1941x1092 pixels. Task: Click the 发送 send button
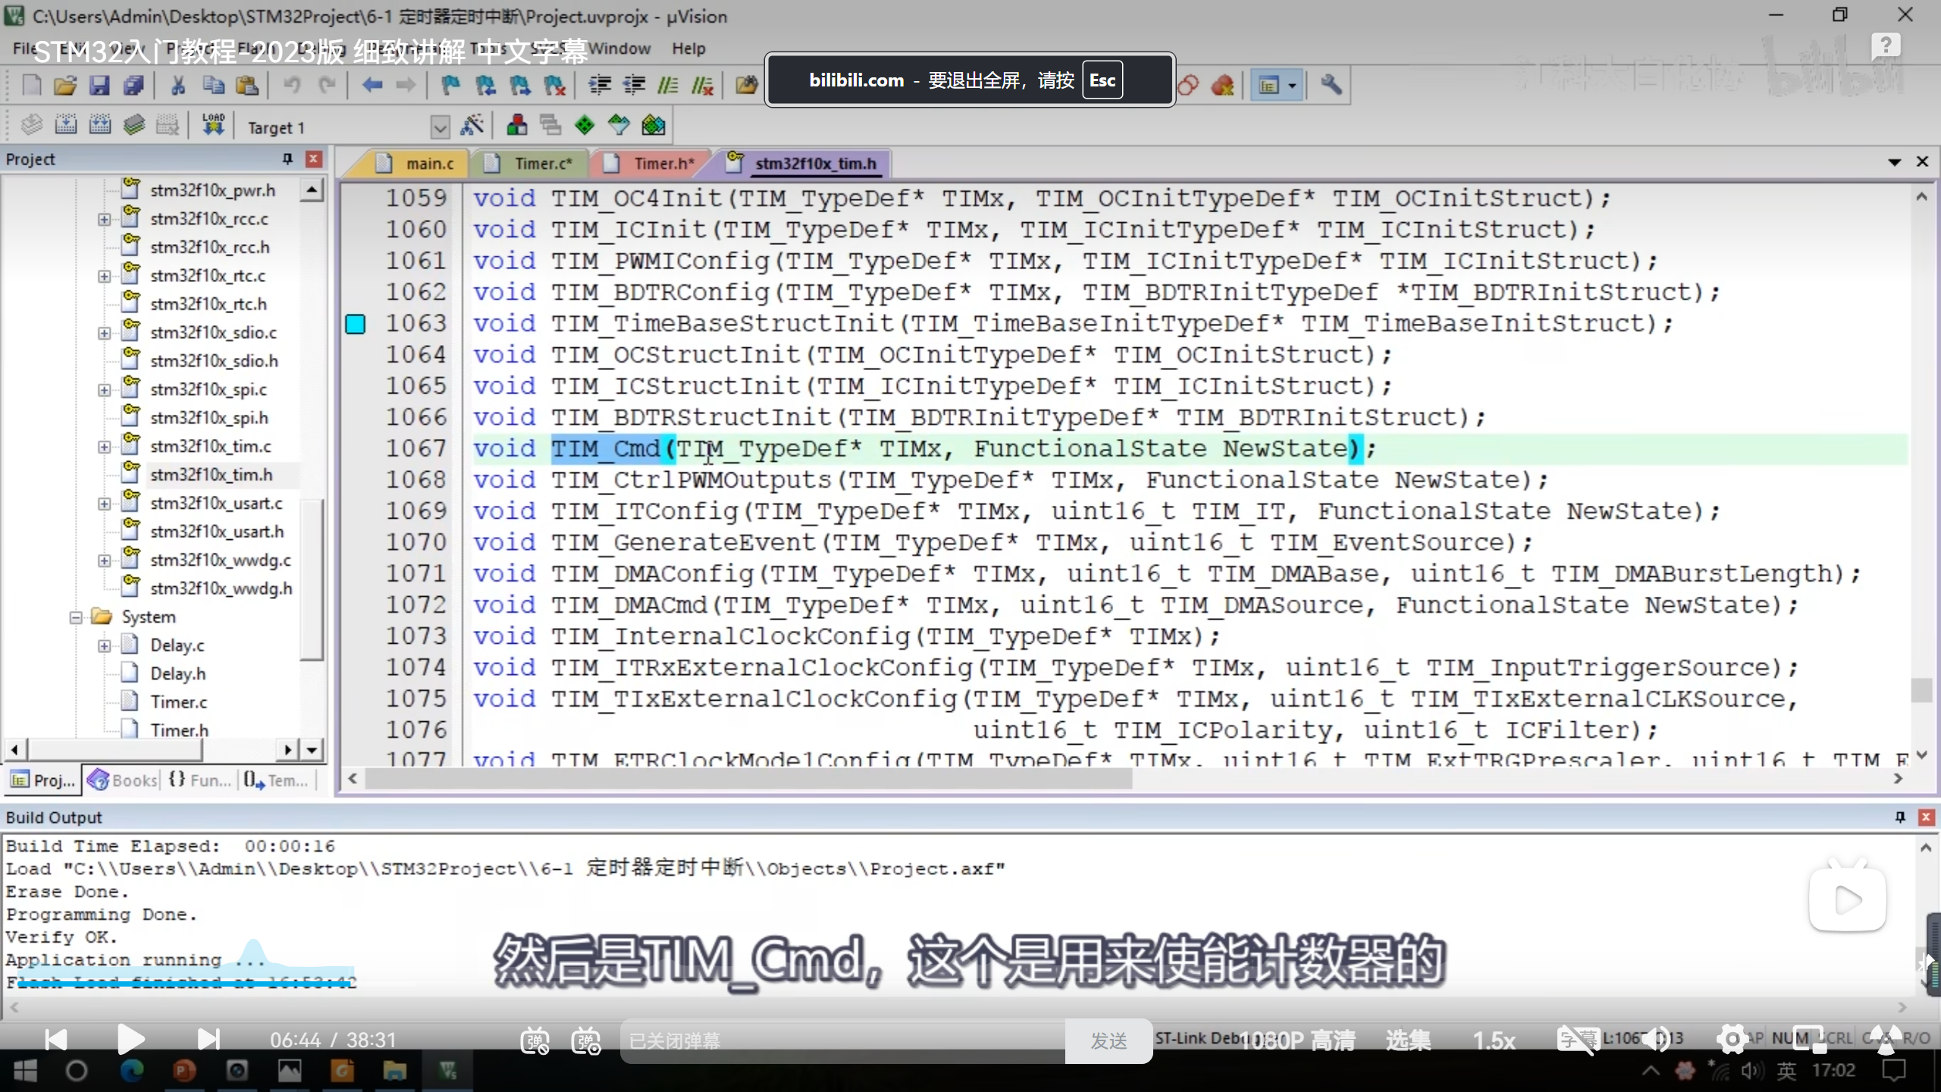[1108, 1040]
